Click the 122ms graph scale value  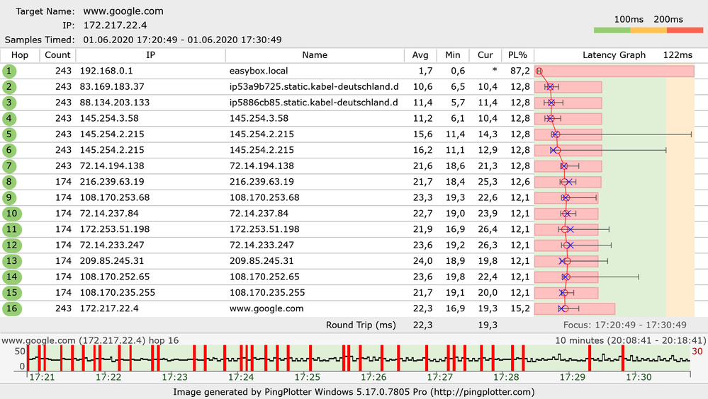coord(678,55)
